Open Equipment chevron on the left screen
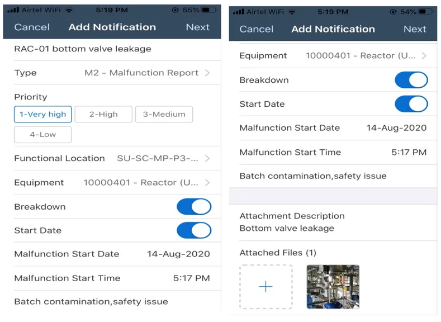Image resolution: width=441 pixels, height=322 pixels. [207, 183]
